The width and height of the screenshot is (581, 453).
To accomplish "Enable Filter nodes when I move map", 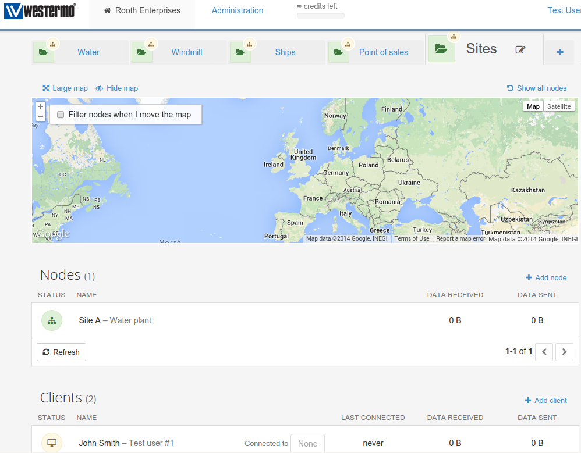I will (61, 115).
